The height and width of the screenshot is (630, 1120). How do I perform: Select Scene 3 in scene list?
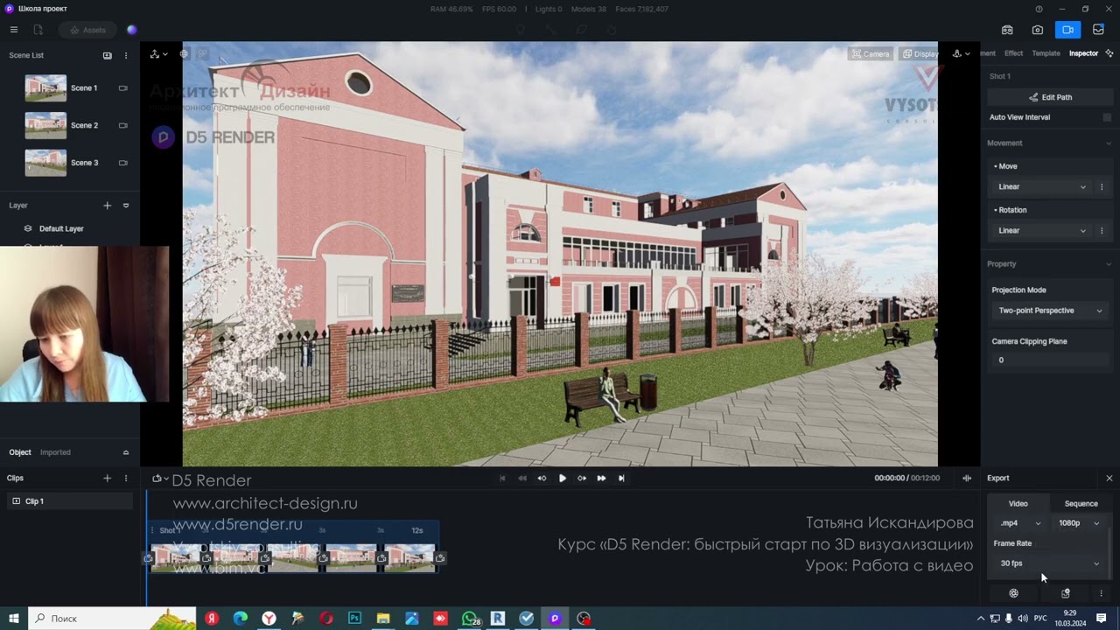(70, 163)
